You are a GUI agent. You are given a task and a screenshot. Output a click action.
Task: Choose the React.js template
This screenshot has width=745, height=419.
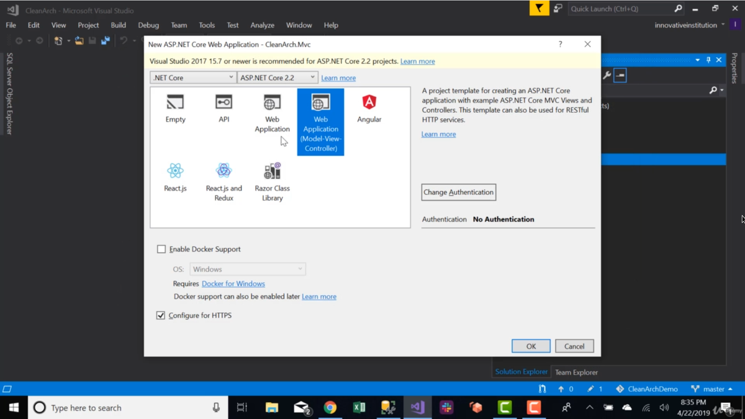point(175,178)
